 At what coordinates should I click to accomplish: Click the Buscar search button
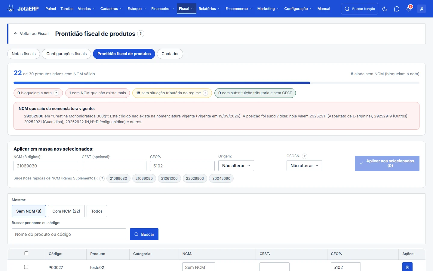[x=144, y=234]
